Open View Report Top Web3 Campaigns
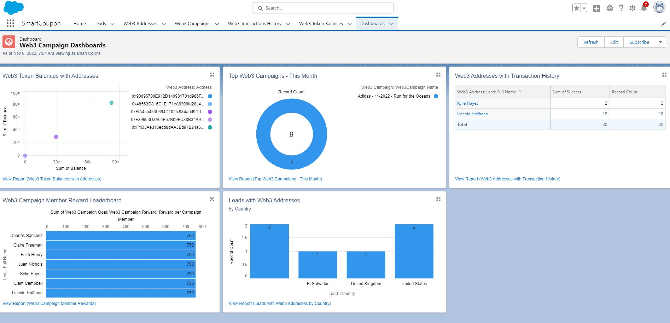 275,179
